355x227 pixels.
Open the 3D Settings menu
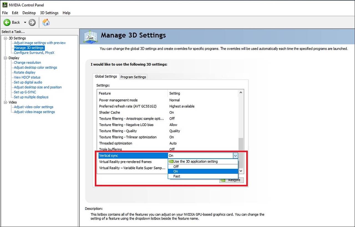[49, 13]
